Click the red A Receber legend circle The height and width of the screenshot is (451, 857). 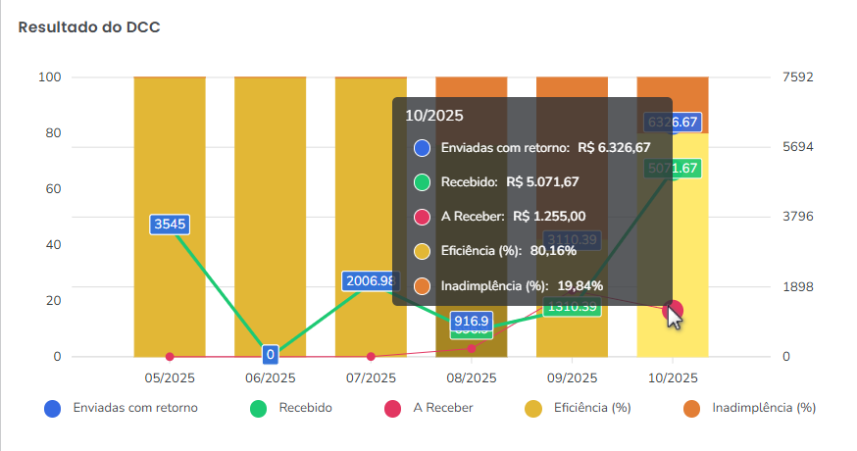[392, 408]
